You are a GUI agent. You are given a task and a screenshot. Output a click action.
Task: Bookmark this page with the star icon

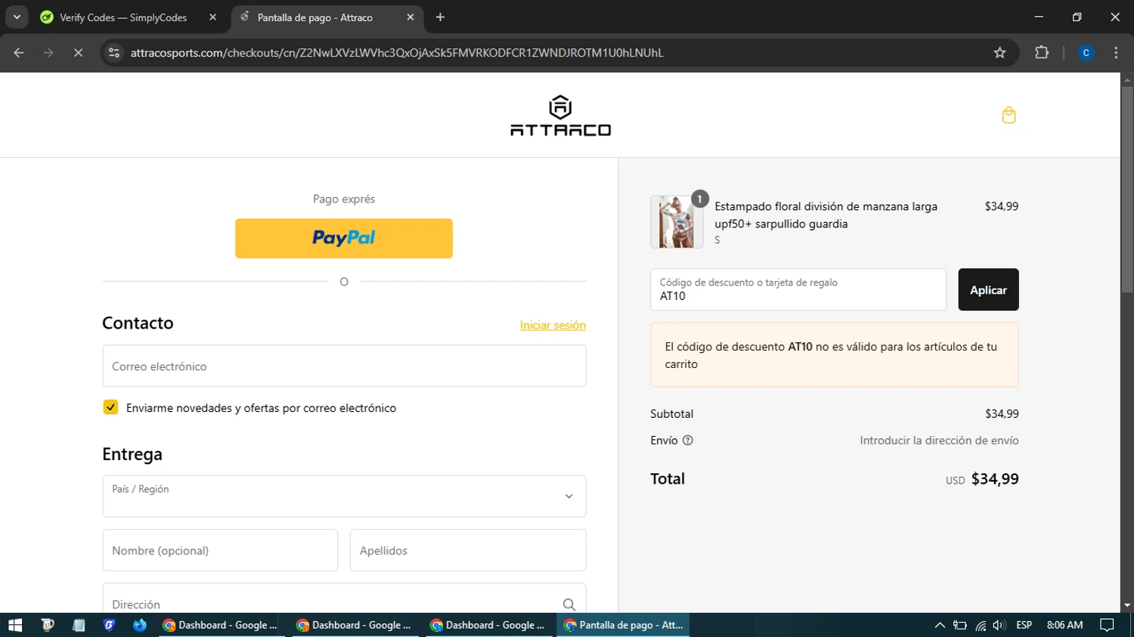point(999,53)
